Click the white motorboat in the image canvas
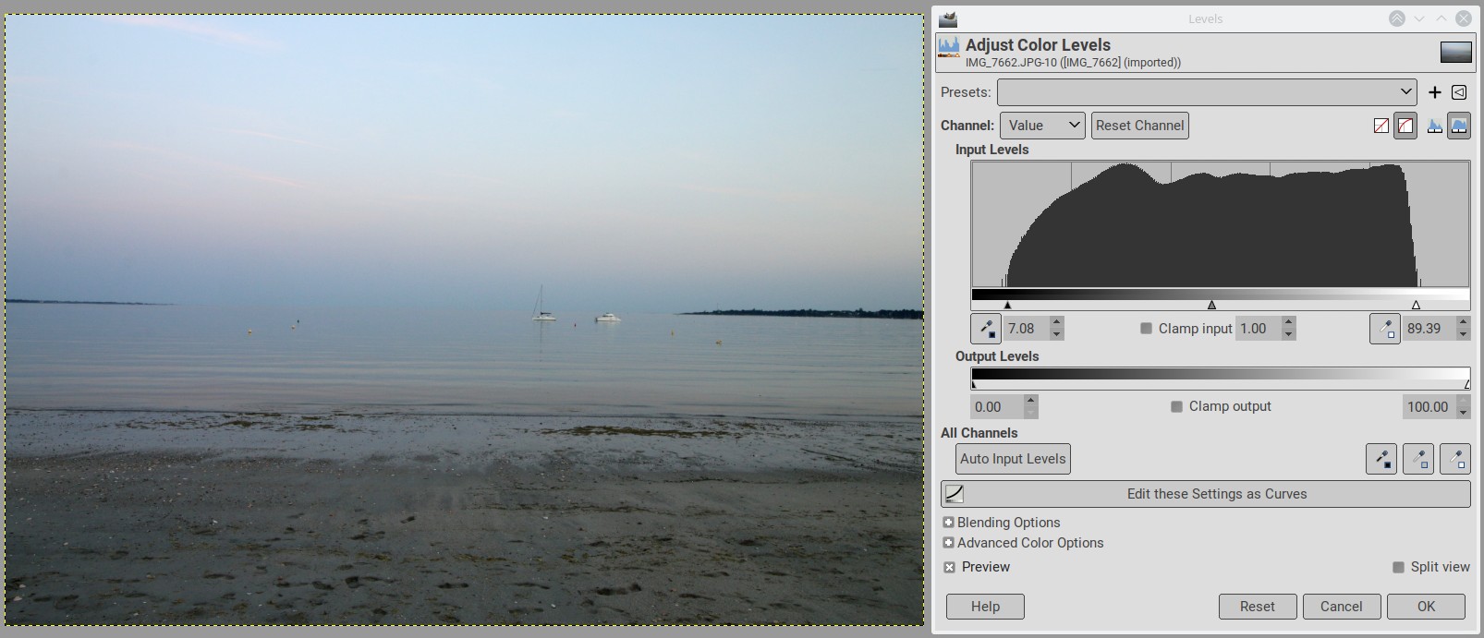 click(608, 318)
